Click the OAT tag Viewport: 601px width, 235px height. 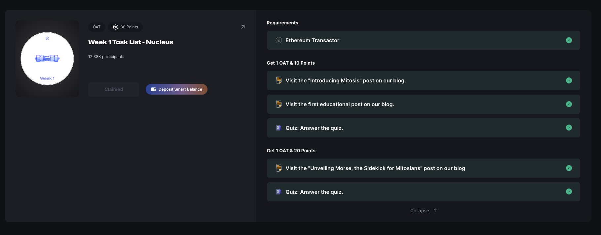click(96, 27)
